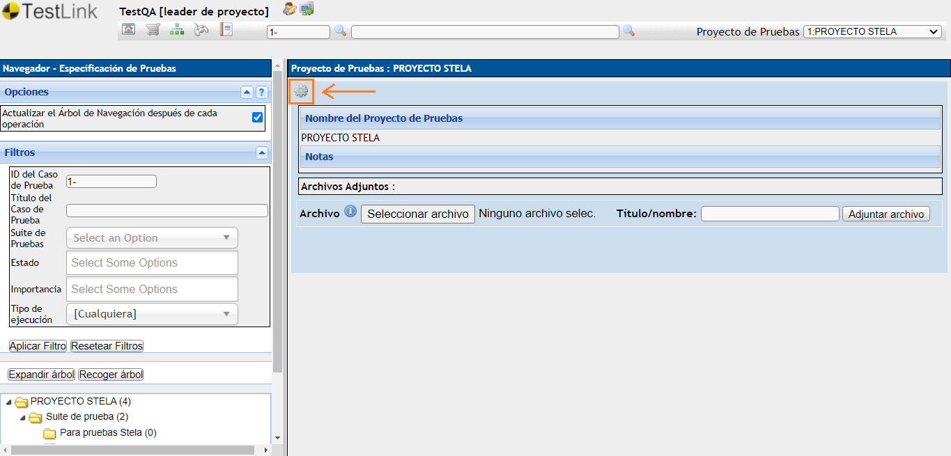Click the Para pruebas Stela folder icon

(49, 433)
